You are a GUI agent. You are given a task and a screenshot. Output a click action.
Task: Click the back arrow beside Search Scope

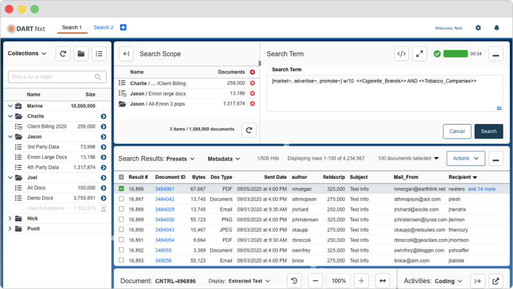pyautogui.click(x=126, y=54)
